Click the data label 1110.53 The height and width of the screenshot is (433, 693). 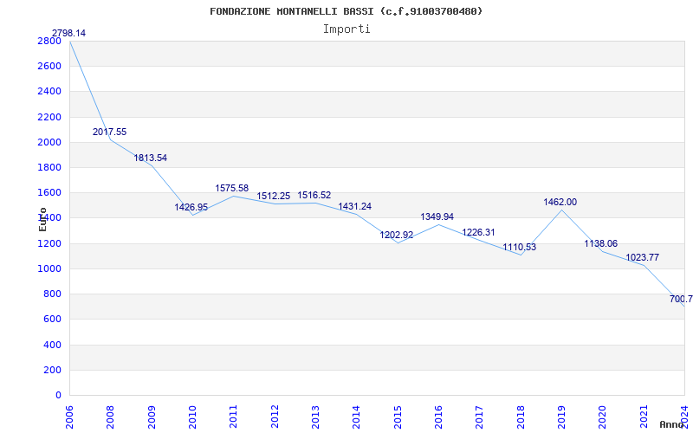point(519,247)
